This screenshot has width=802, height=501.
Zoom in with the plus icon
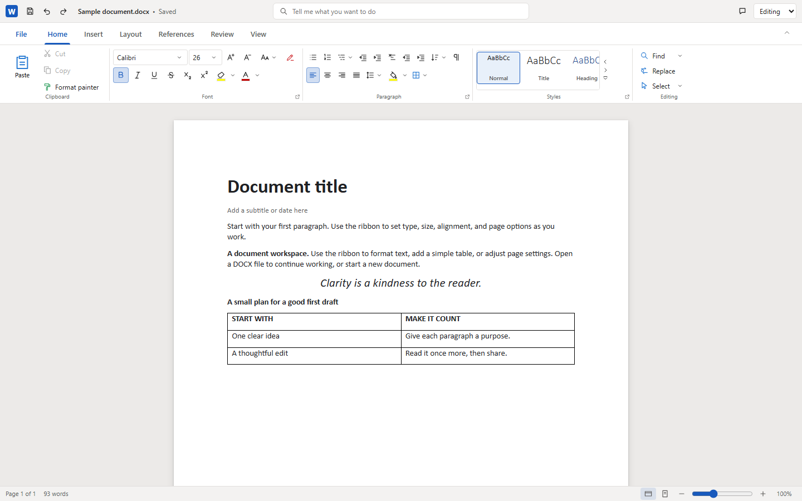tap(763, 494)
